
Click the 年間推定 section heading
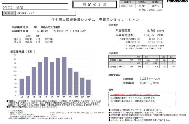tap(113, 25)
